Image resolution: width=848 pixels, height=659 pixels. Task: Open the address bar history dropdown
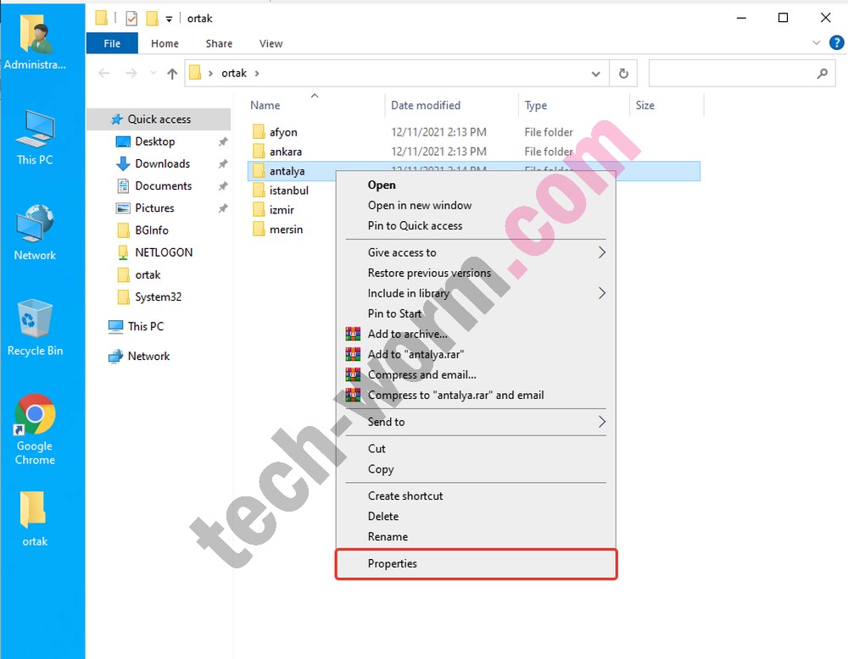(596, 74)
